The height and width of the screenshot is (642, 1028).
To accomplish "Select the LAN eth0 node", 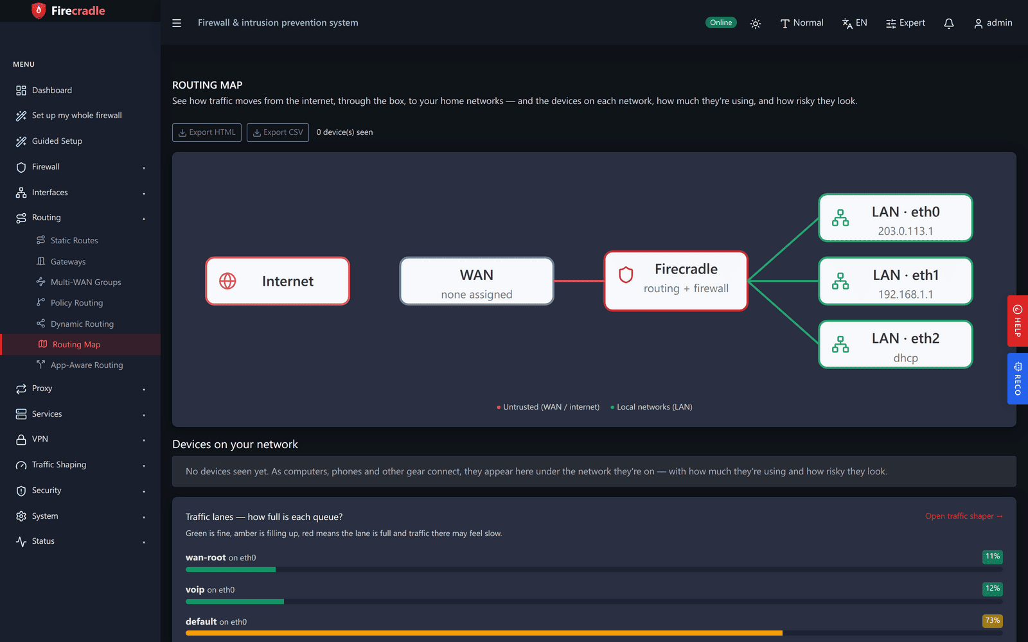I will 896,218.
